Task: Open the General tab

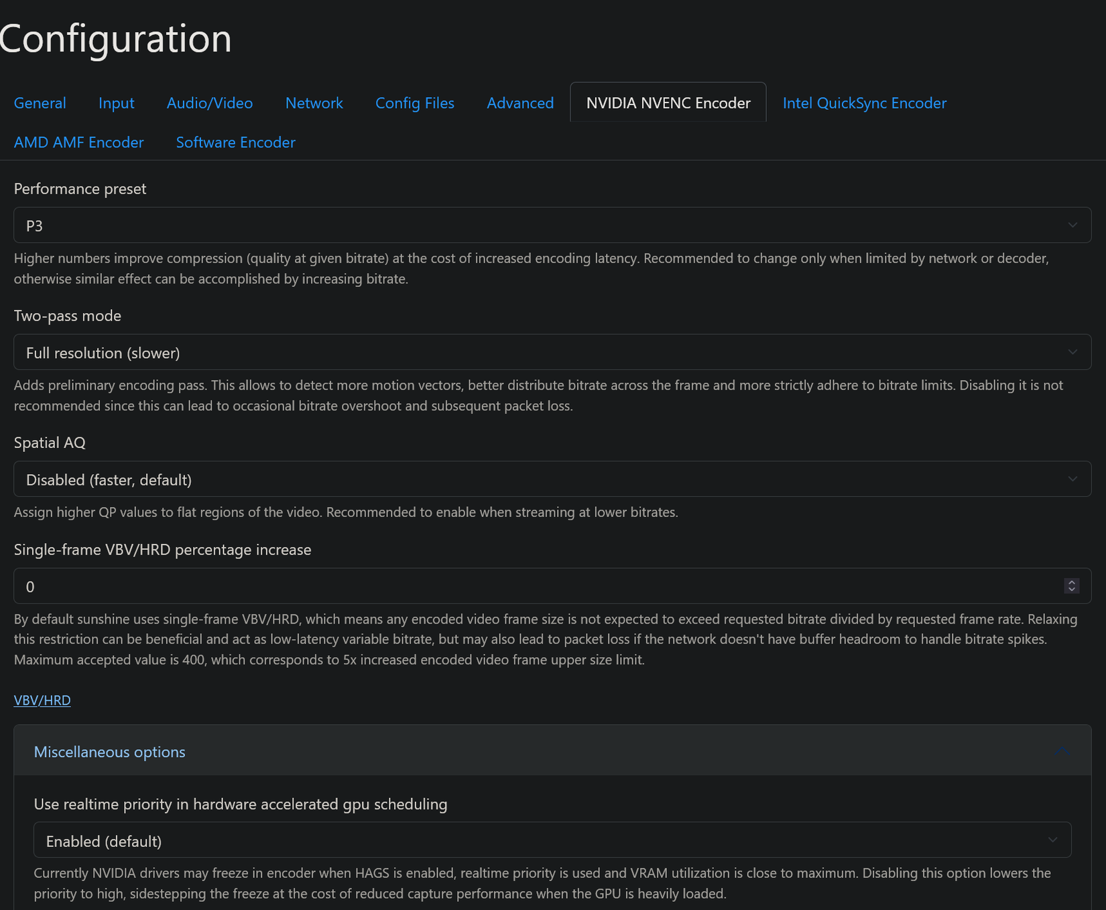Action: coord(40,103)
